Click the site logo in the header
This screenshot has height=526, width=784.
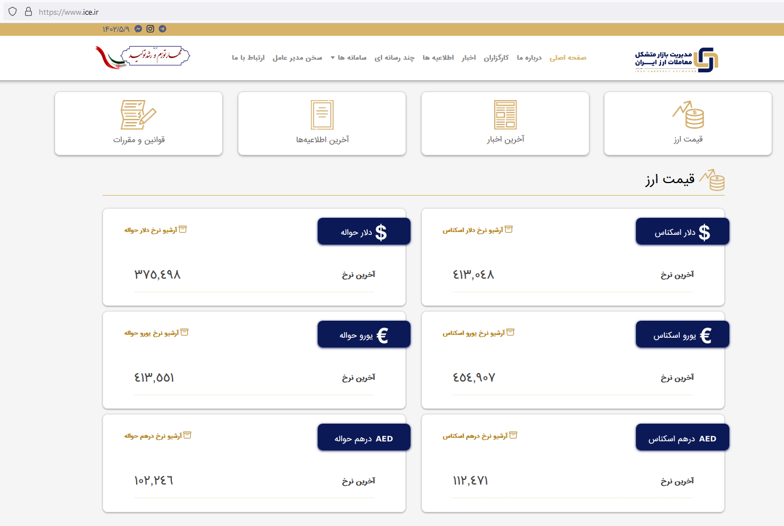tap(675, 57)
